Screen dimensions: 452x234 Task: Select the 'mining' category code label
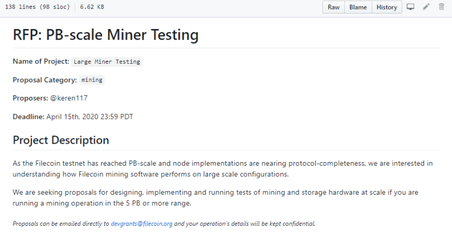91,80
